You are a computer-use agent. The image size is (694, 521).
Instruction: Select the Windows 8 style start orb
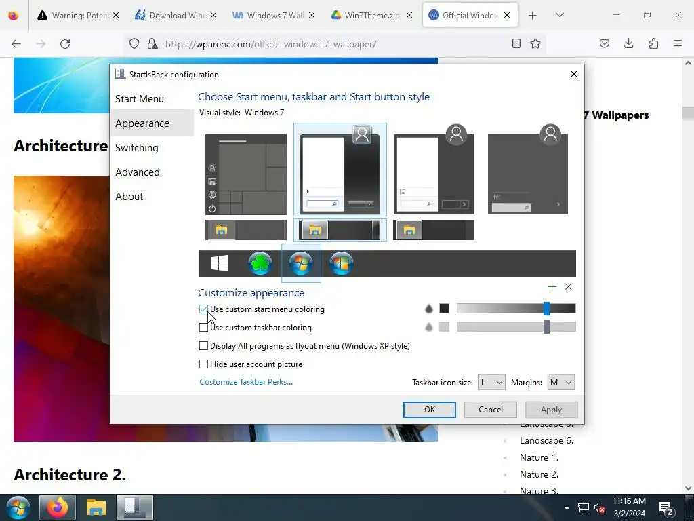pyautogui.click(x=342, y=263)
